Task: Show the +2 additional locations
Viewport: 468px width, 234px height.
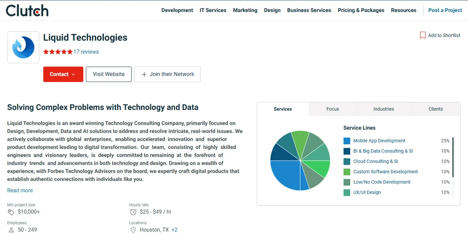Action: pos(174,230)
